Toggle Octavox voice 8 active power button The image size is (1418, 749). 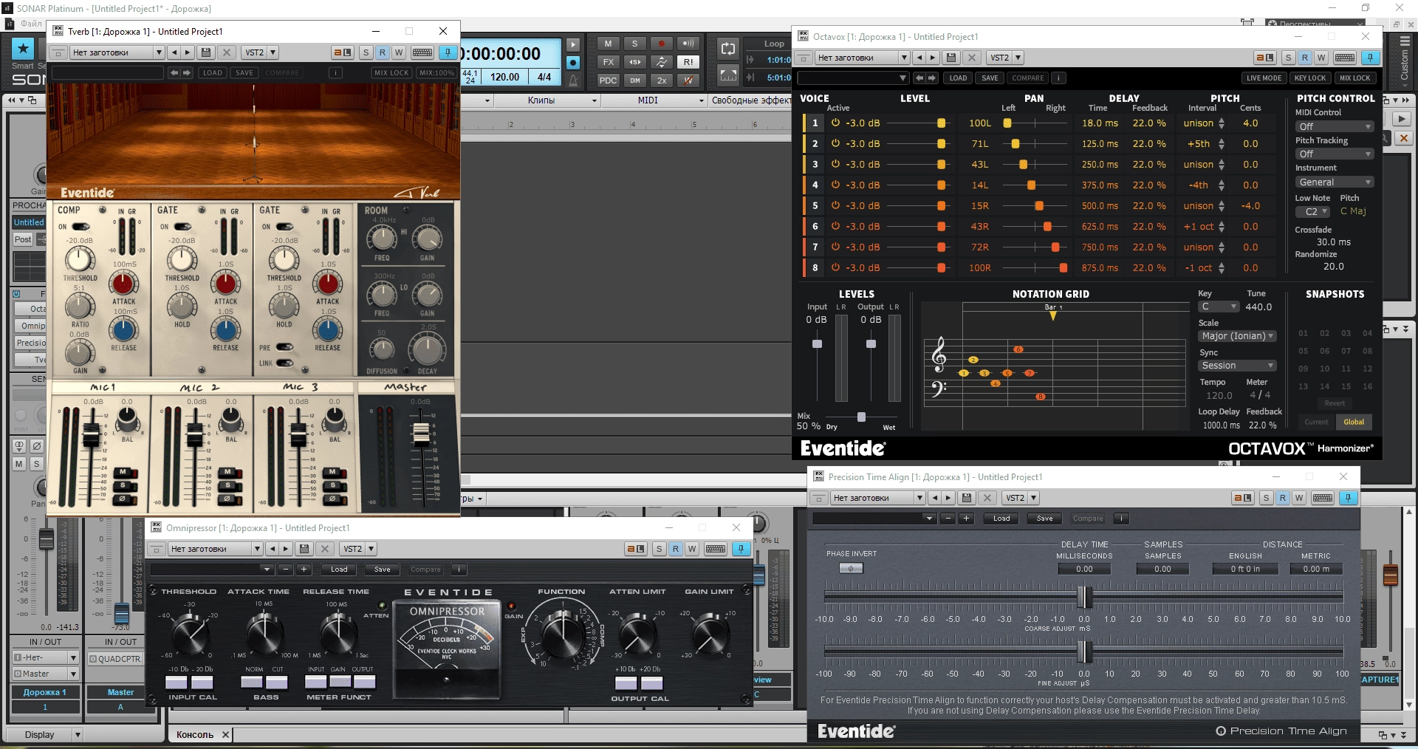(x=835, y=268)
